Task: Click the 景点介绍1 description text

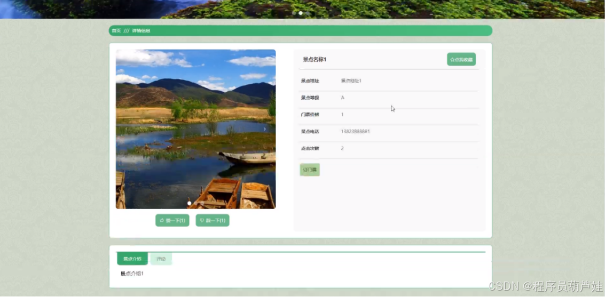Action: coord(132,274)
